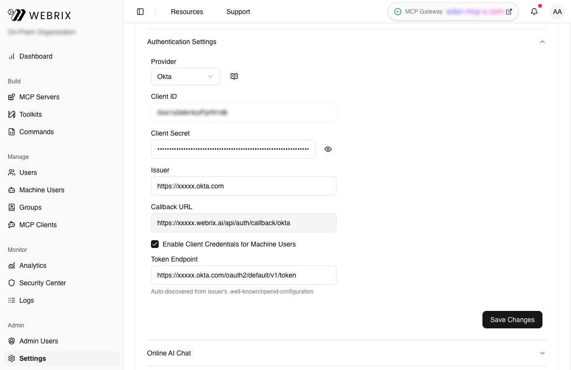
Task: Focus the Client Secret field
Action: click(x=233, y=149)
